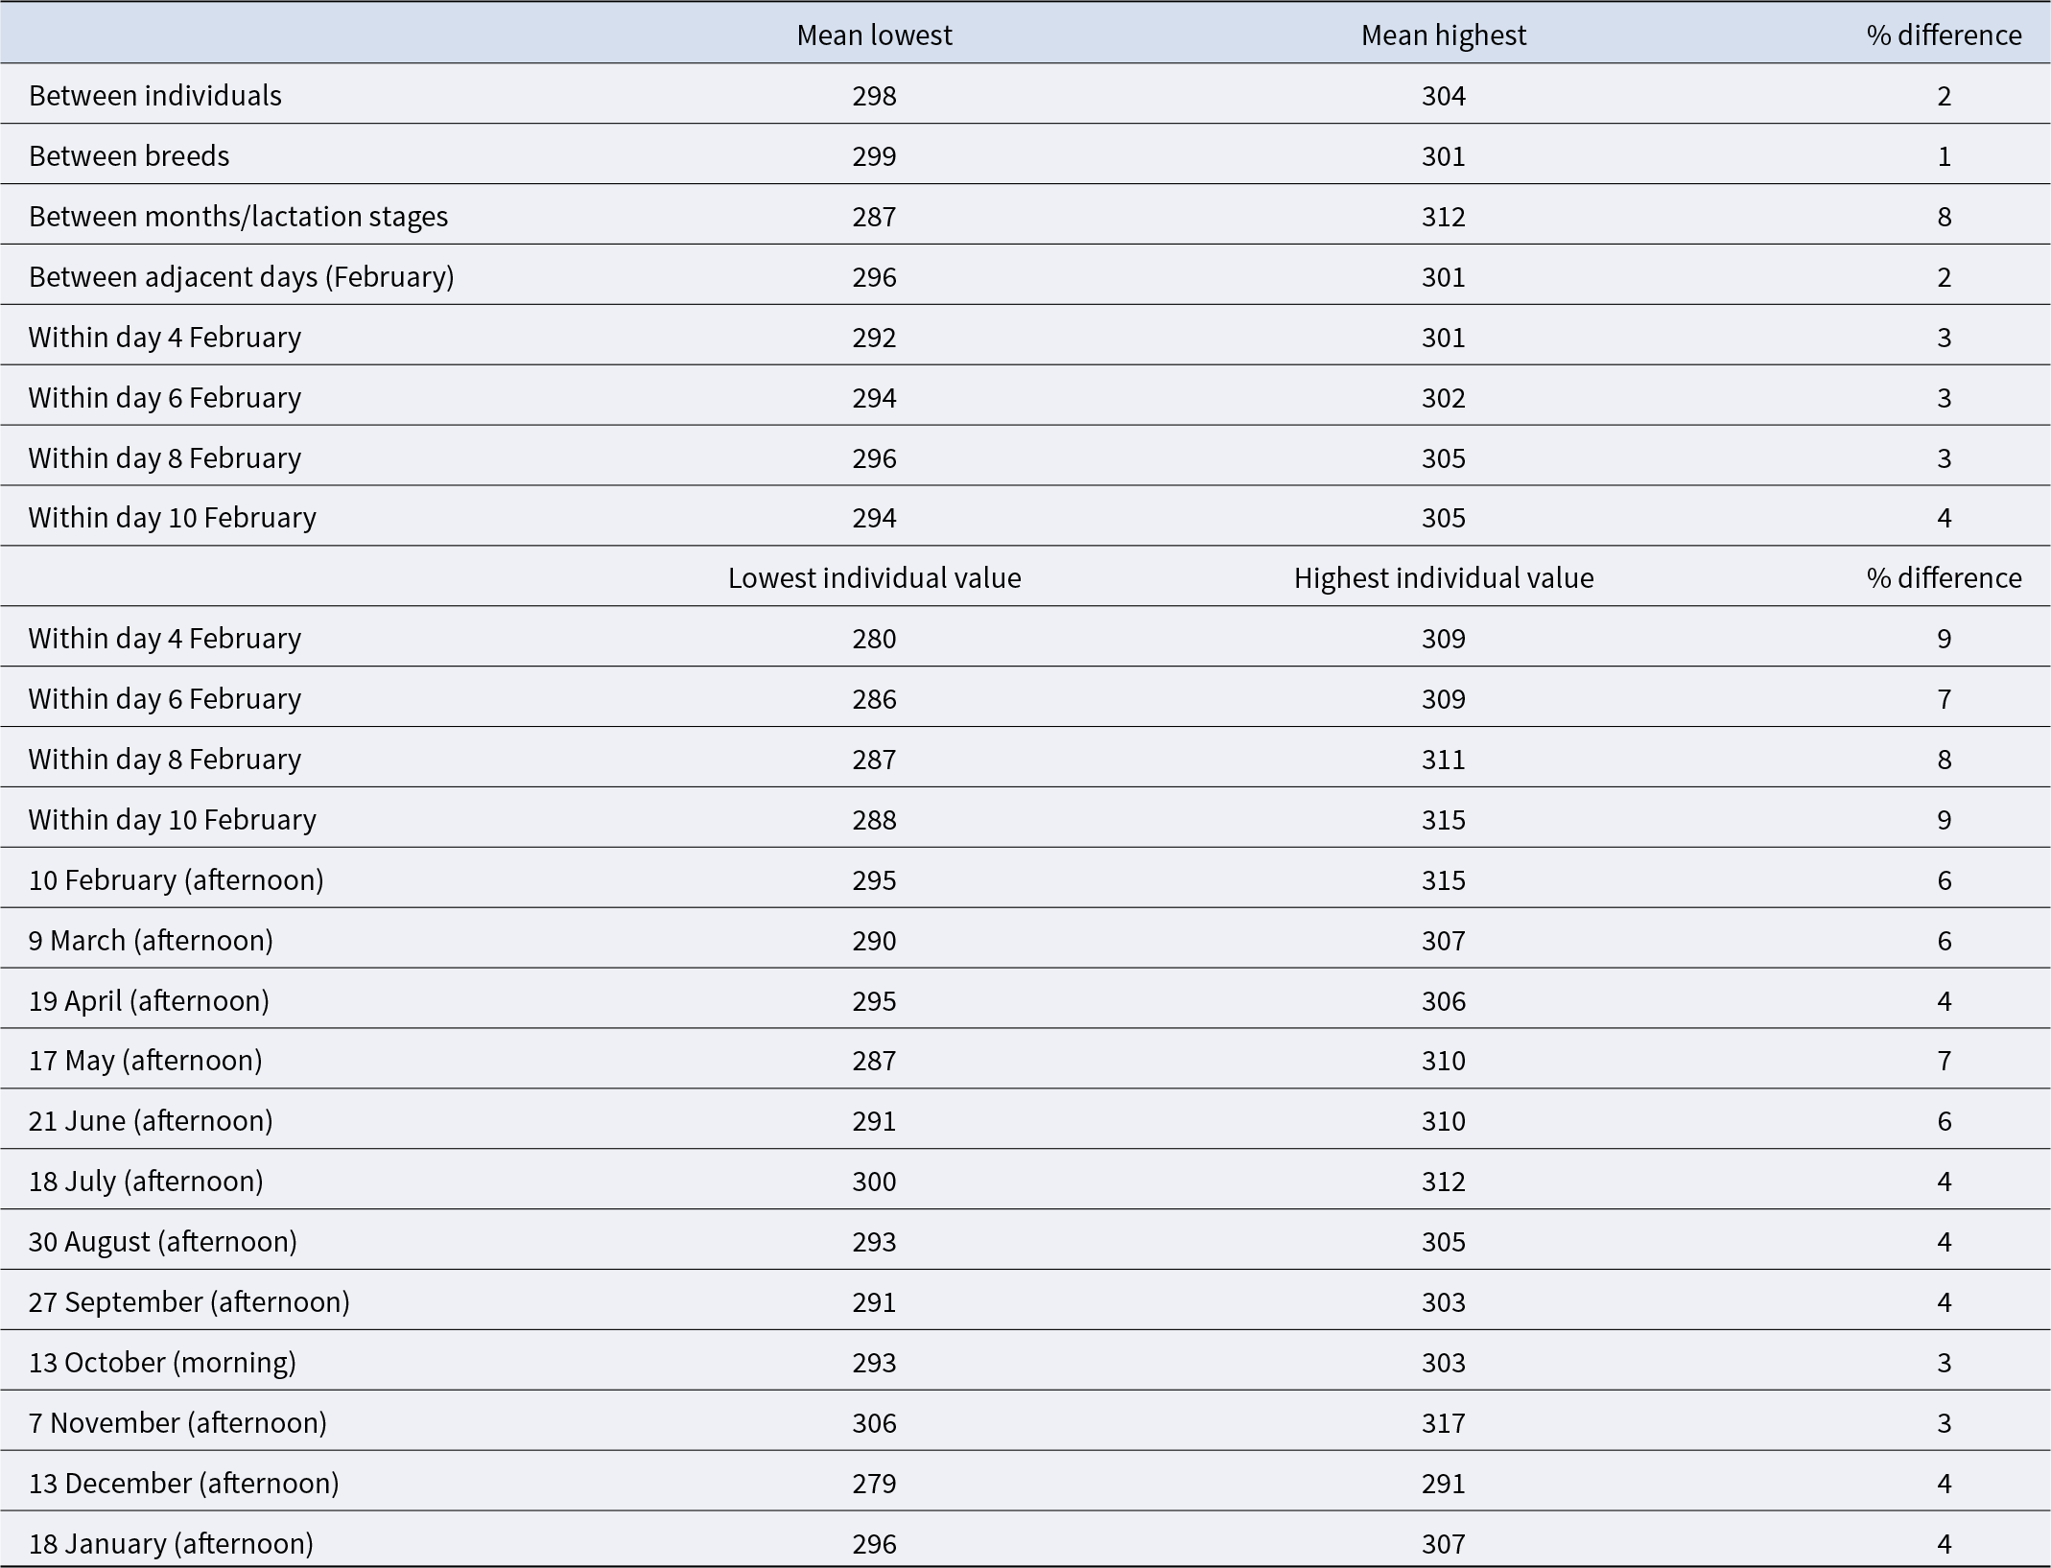Click the '13 October (morning)' row label

[162, 1363]
